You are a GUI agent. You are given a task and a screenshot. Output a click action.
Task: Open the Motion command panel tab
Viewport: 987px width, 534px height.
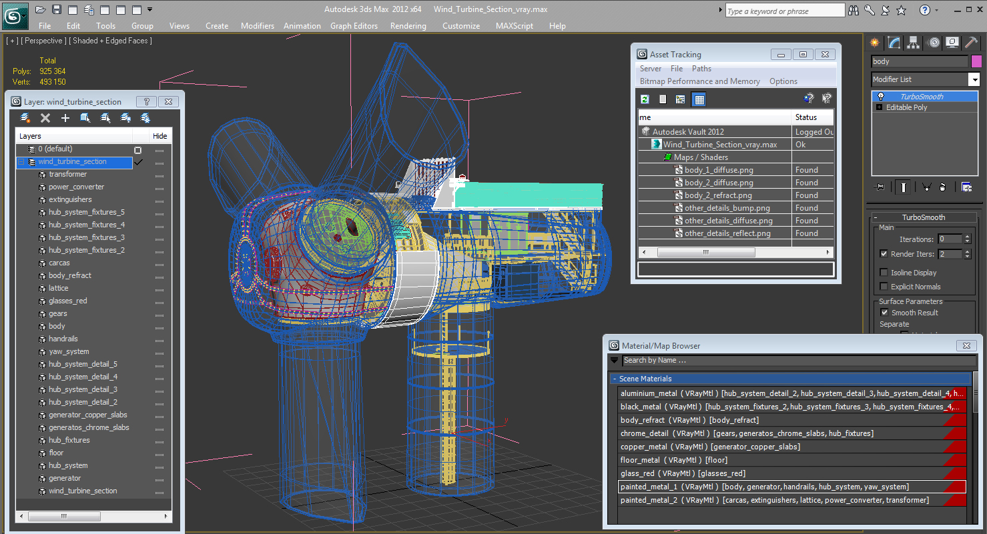tap(934, 43)
